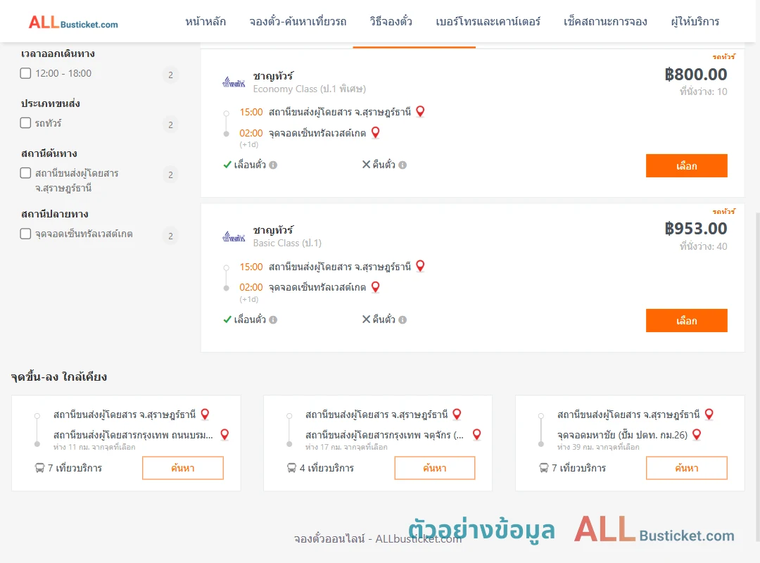Viewport: 760px width, 563px height.
Task: Select the ฿800.00 Economy Class trip
Action: pos(686,166)
